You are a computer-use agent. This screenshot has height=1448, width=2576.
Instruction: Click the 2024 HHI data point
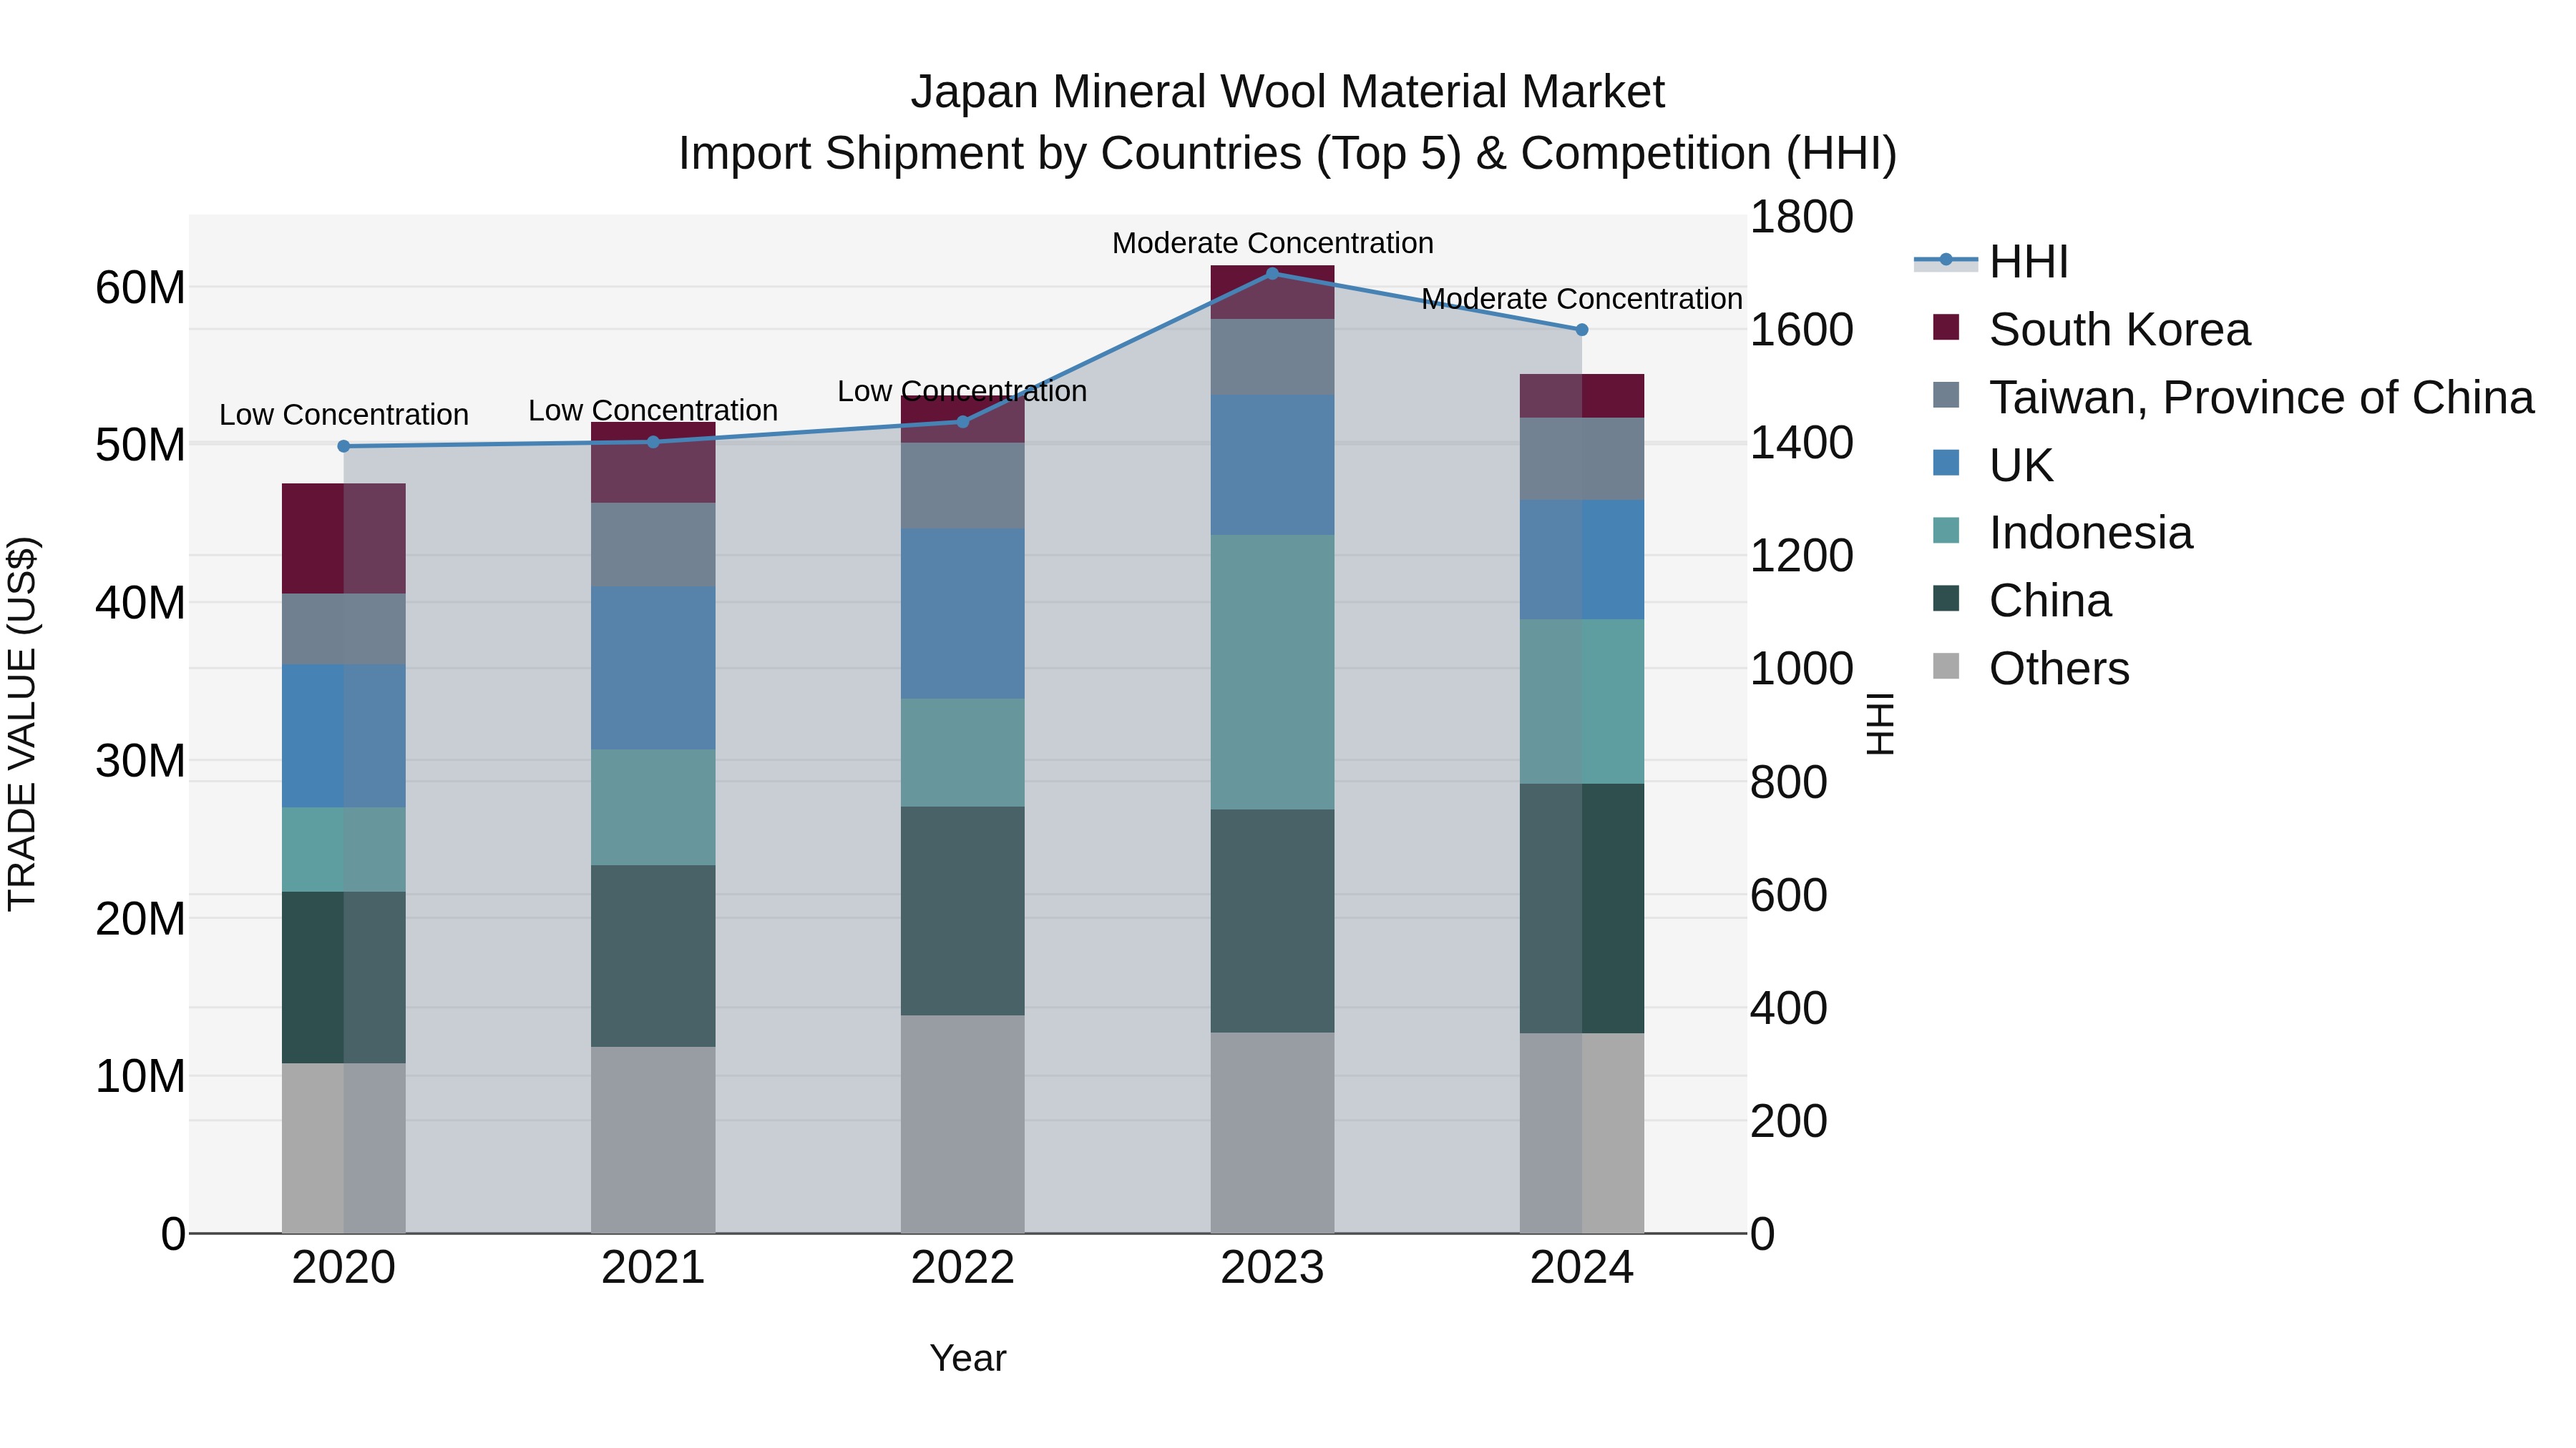tap(1582, 330)
